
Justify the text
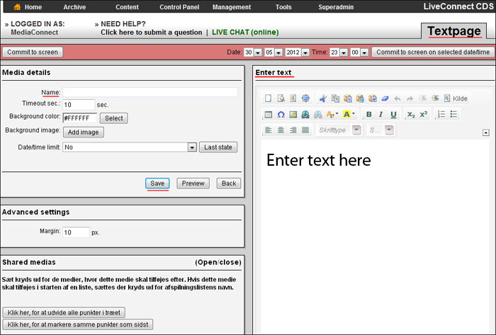(305, 130)
